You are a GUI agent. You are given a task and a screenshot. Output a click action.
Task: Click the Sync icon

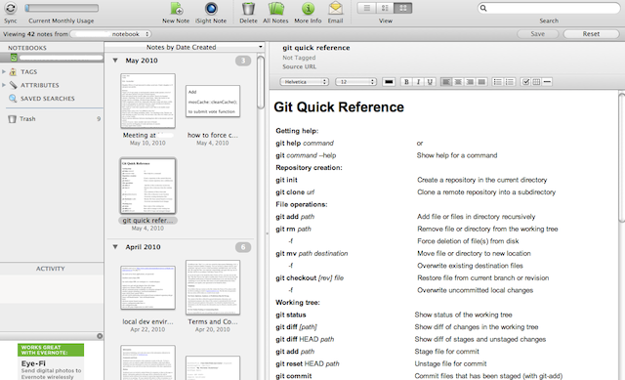(x=11, y=8)
